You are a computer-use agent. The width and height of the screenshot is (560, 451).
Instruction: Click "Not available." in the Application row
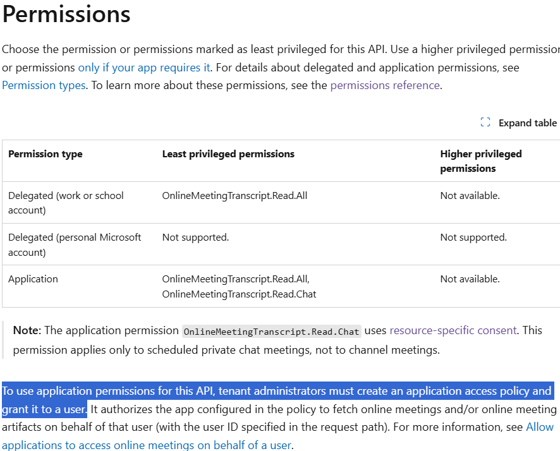point(470,279)
